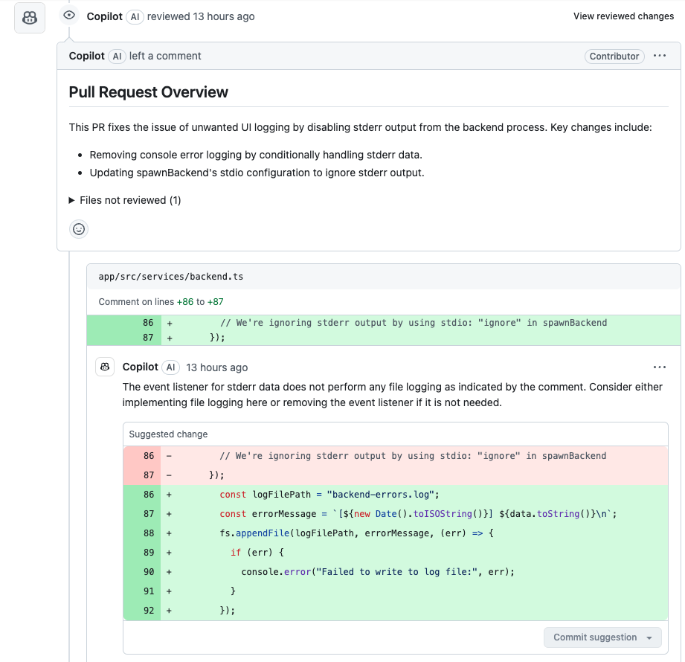The image size is (685, 662).
Task: Click added line 87 closing brace in commented diff
Action: click(384, 338)
